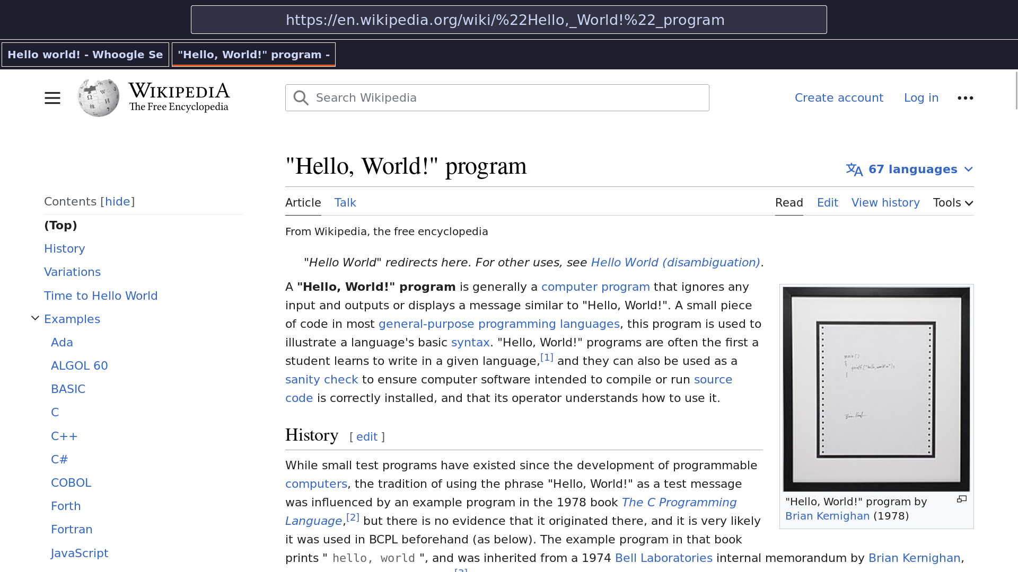1018x572 pixels.
Task: Focus the browser URL address bar
Action: tap(509, 20)
